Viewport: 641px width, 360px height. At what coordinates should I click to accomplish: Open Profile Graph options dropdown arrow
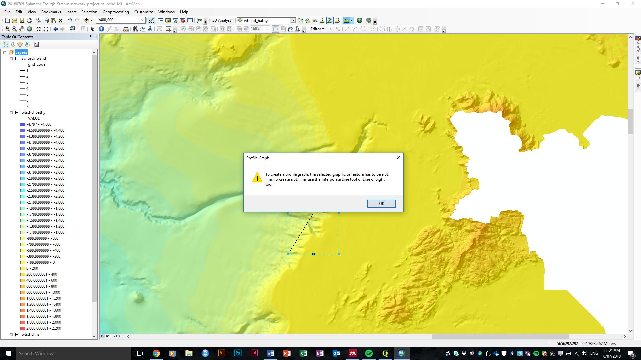tap(352, 20)
